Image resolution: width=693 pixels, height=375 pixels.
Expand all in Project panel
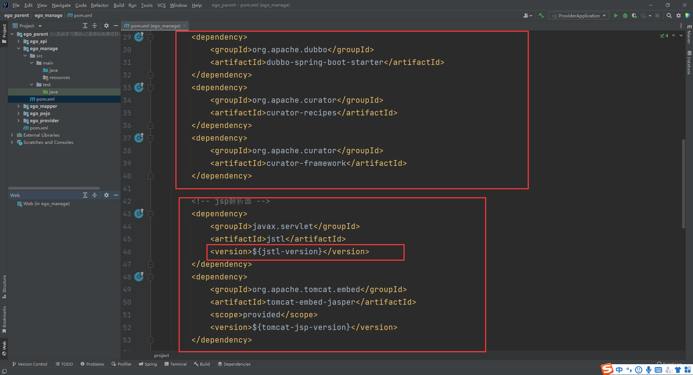pos(85,26)
